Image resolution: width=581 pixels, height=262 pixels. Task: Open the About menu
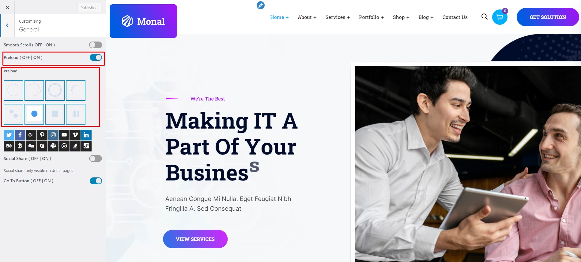point(307,17)
